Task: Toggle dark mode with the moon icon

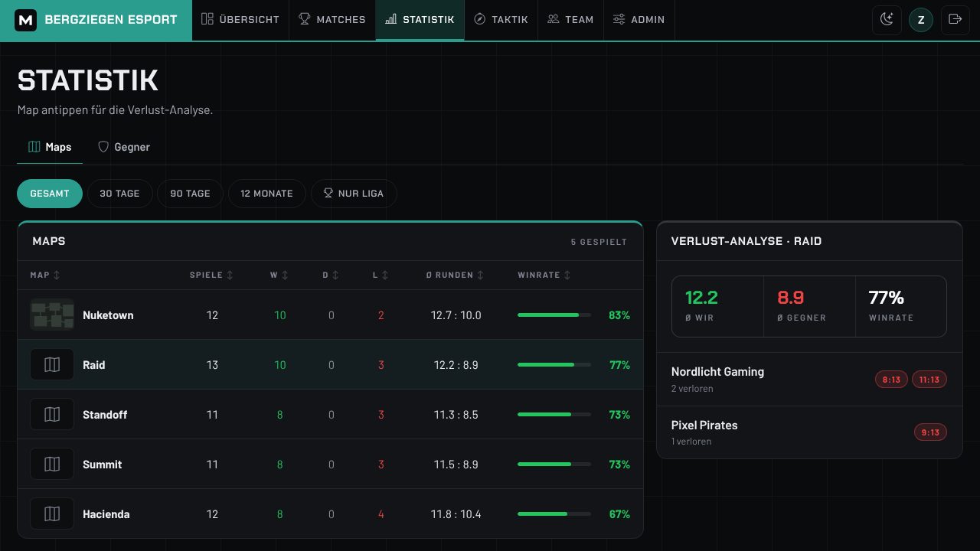Action: [x=887, y=20]
